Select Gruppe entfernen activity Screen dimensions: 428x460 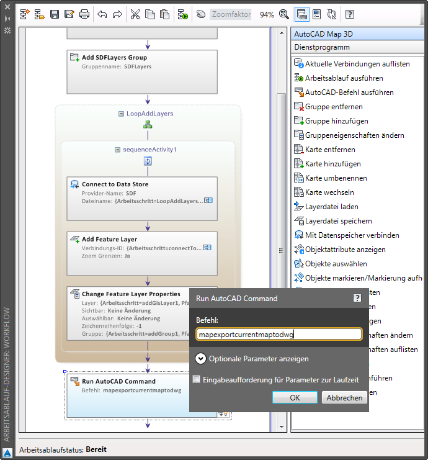click(328, 107)
